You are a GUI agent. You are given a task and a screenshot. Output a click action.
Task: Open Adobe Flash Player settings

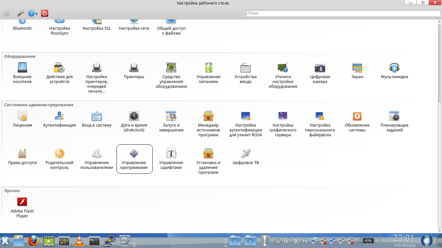[x=22, y=208]
